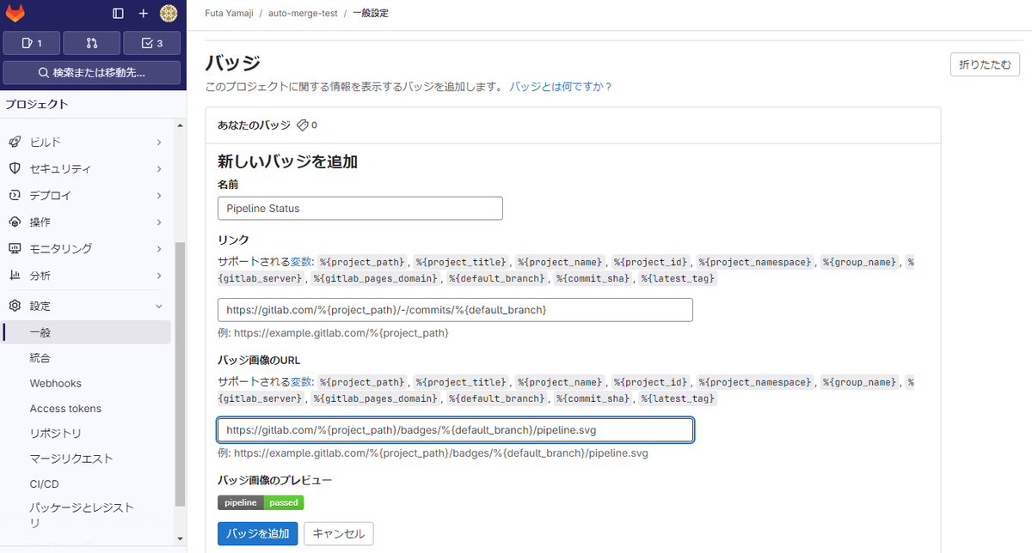1032x553 pixels.
Task: Click the キャンセル button
Action: pyautogui.click(x=339, y=533)
